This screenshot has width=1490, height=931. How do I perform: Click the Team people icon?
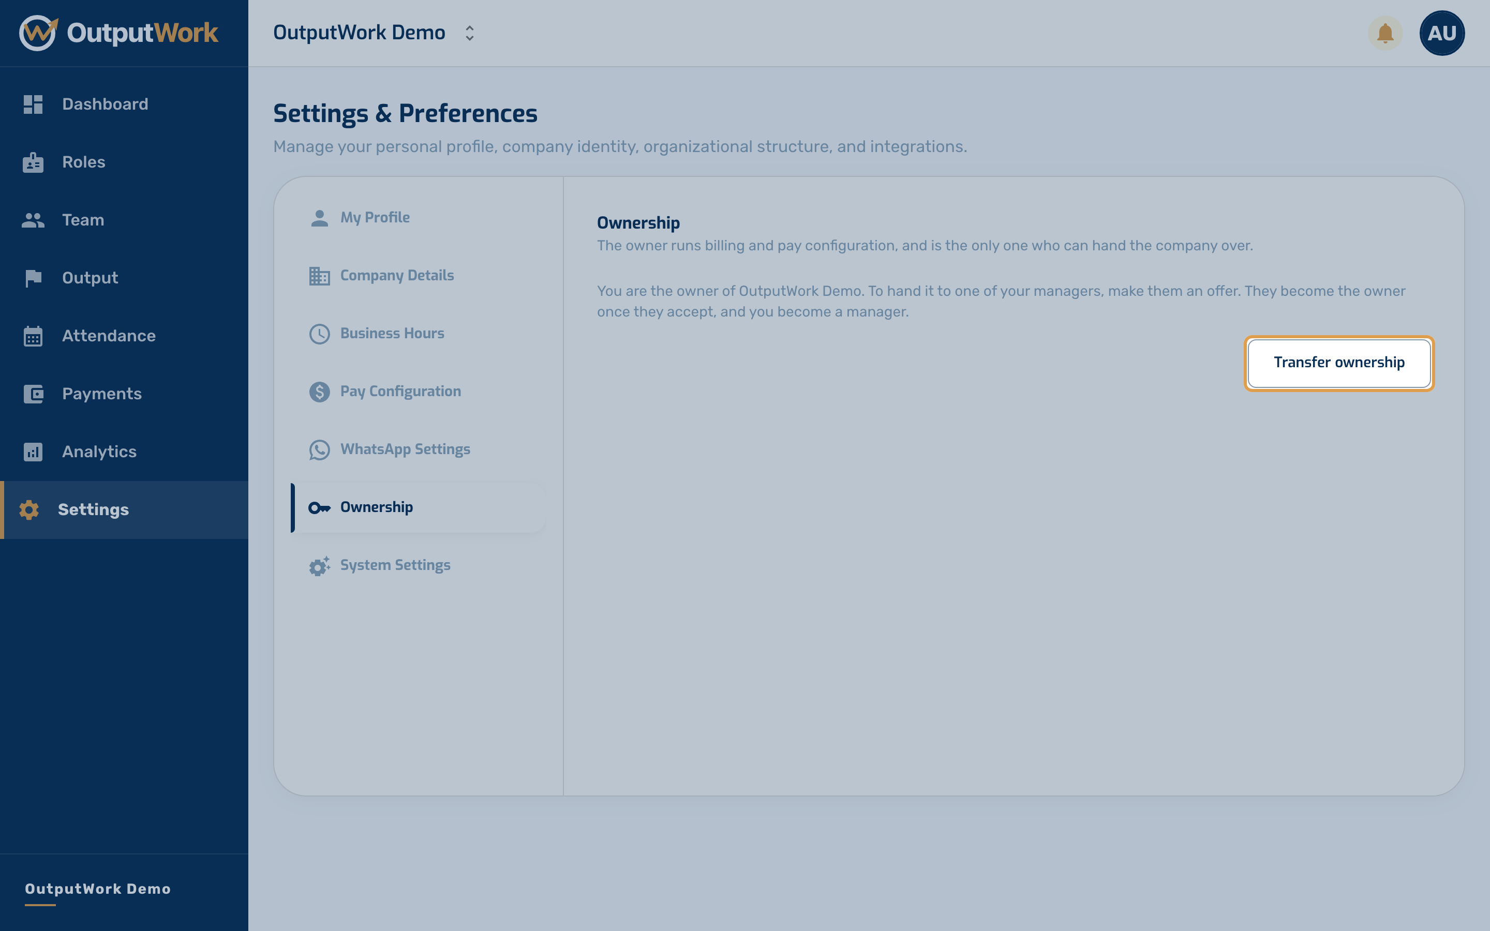33,220
